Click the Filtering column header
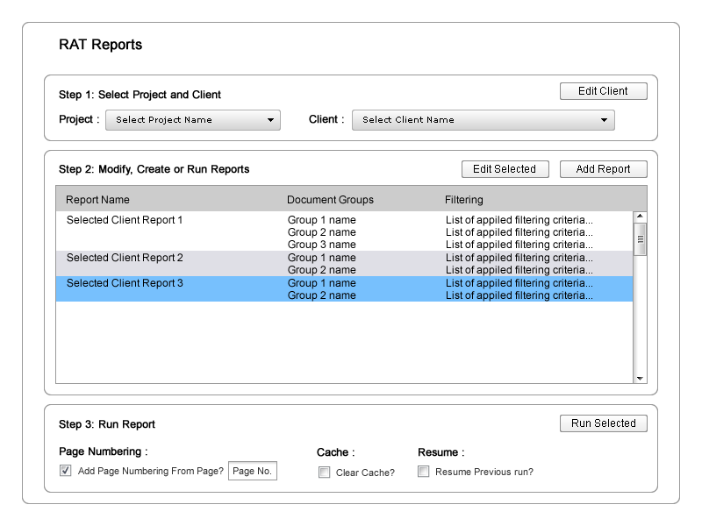 pos(463,200)
